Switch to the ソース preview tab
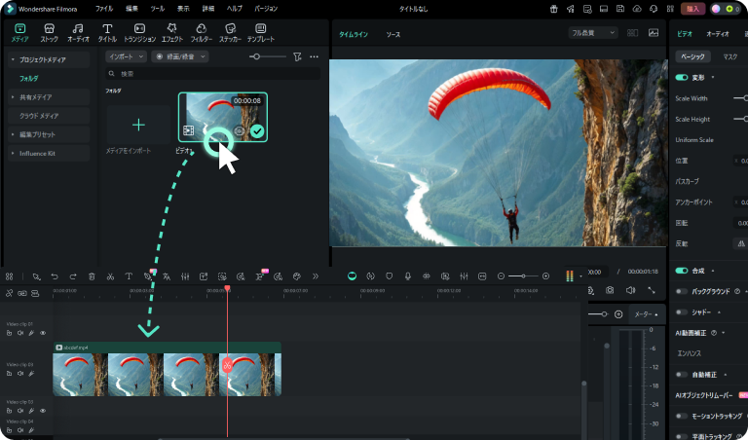748x440 pixels. (x=393, y=35)
